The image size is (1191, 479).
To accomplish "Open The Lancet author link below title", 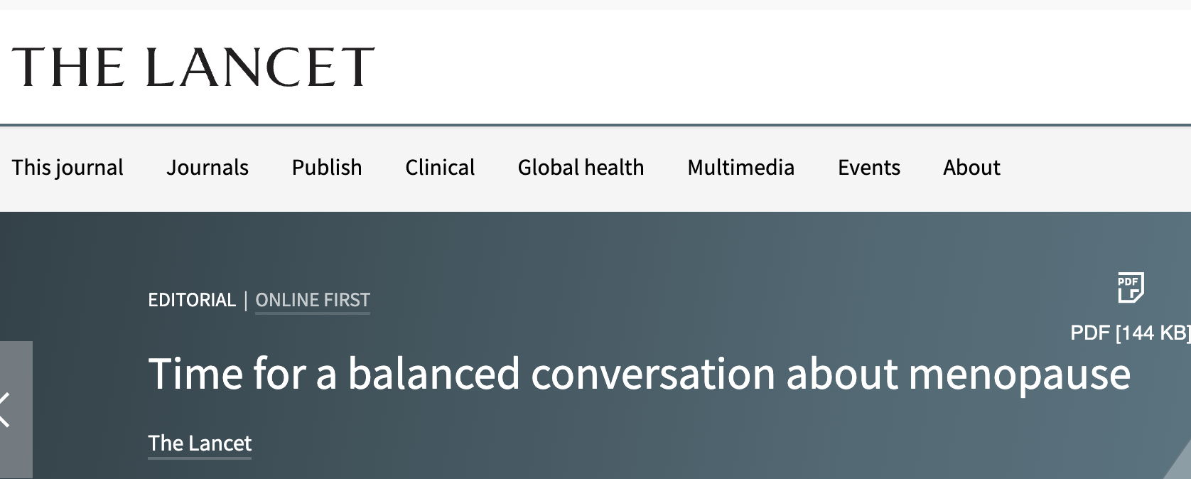I will tap(200, 443).
